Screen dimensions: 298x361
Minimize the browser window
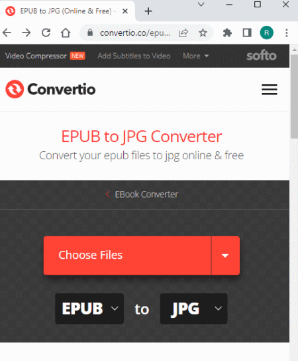pos(229,5)
